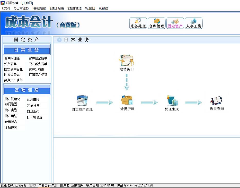Open the H.帮助 menu
The image size is (240, 188).
103,8
